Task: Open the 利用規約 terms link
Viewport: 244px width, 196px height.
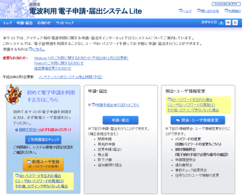Action: pos(233,11)
